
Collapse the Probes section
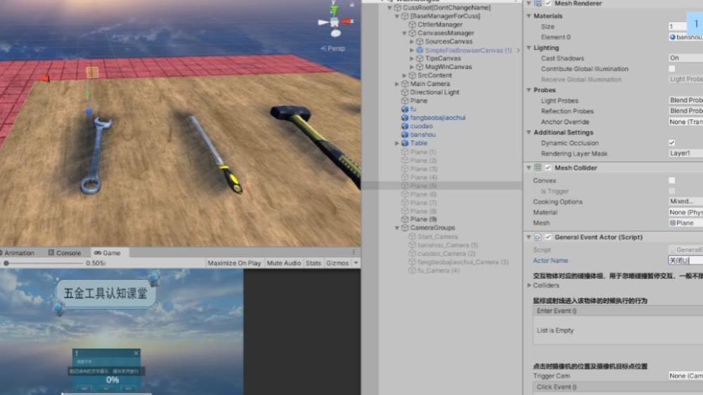coord(529,90)
